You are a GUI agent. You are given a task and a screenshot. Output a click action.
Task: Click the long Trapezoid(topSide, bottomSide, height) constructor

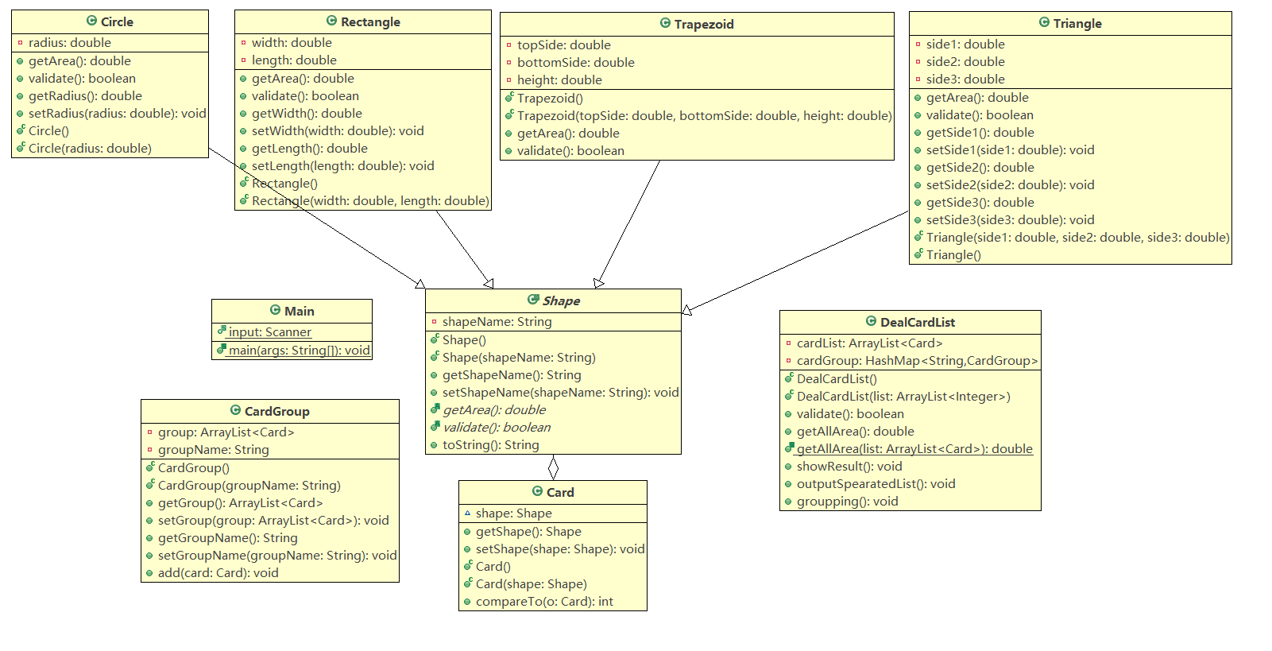click(x=705, y=115)
